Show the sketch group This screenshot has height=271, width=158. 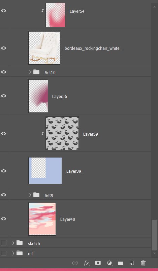(4, 243)
